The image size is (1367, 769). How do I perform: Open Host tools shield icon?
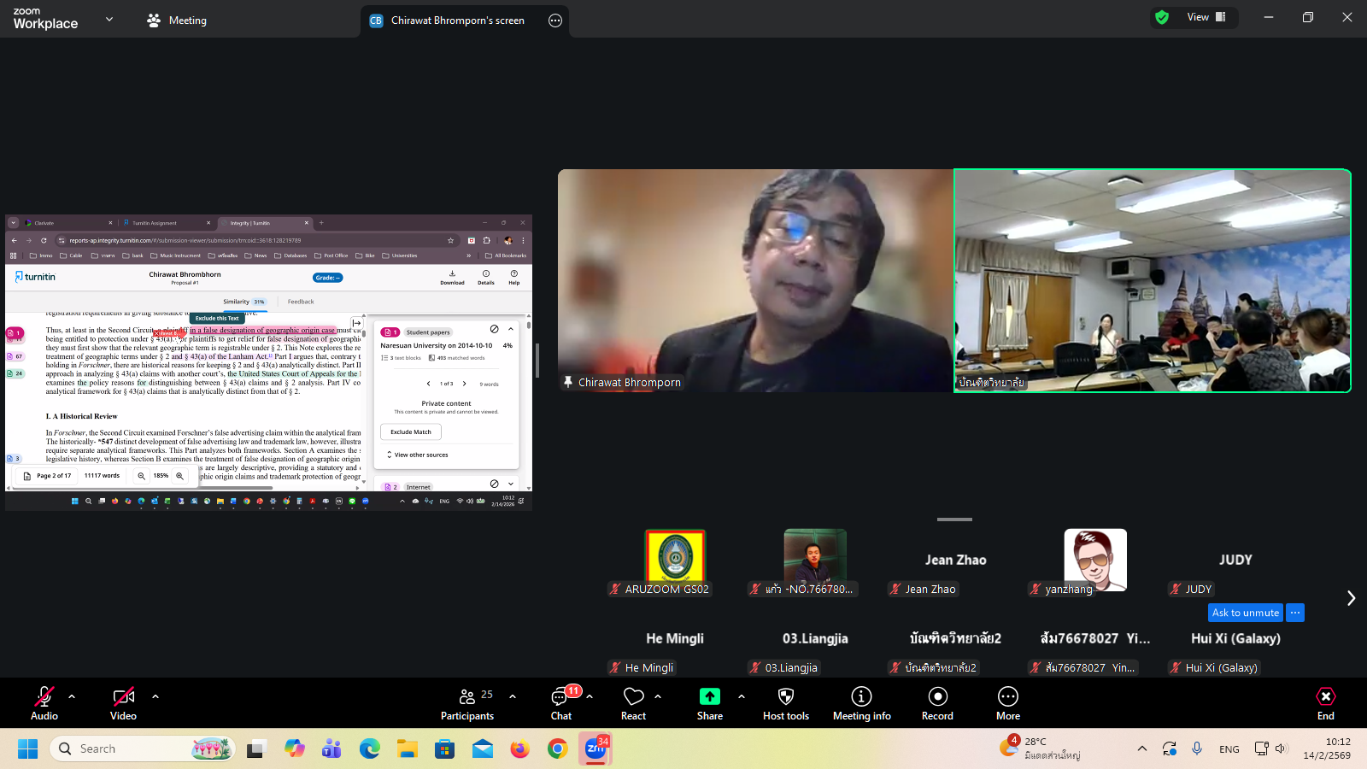785,702
